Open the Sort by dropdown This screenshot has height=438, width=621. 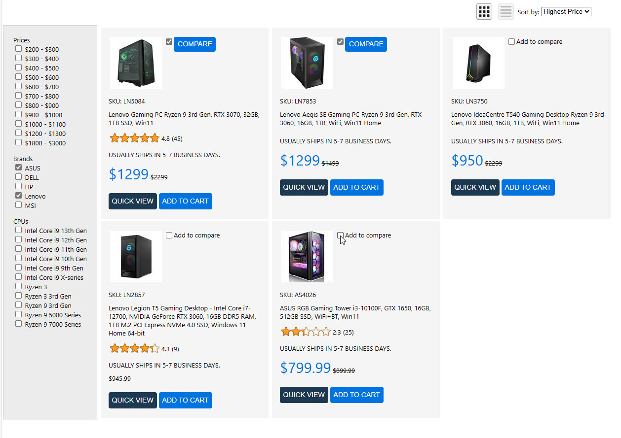[566, 11]
